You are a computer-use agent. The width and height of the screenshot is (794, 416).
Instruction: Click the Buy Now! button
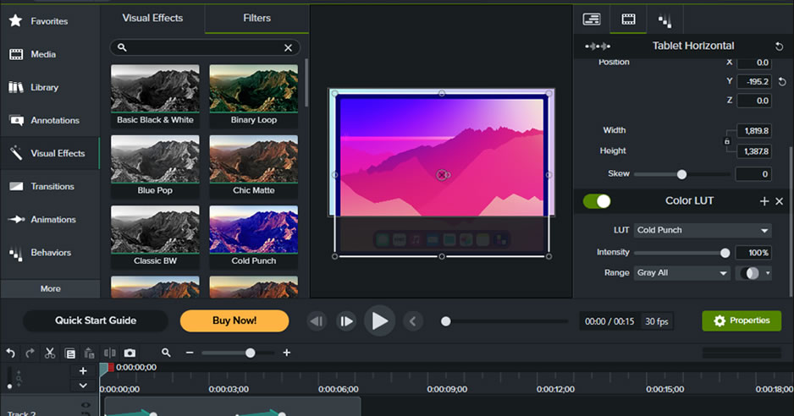click(234, 321)
